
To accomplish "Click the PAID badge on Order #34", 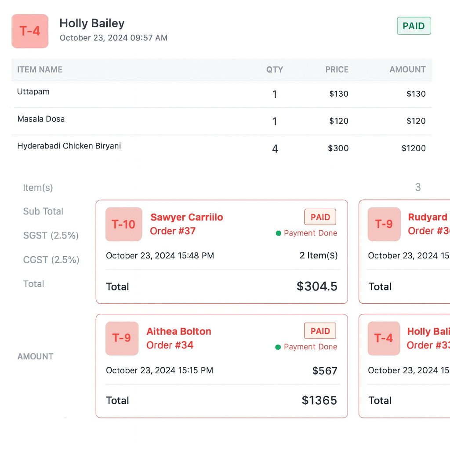I will (x=320, y=331).
